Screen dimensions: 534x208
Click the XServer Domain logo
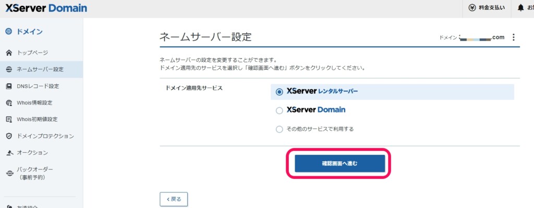click(46, 8)
